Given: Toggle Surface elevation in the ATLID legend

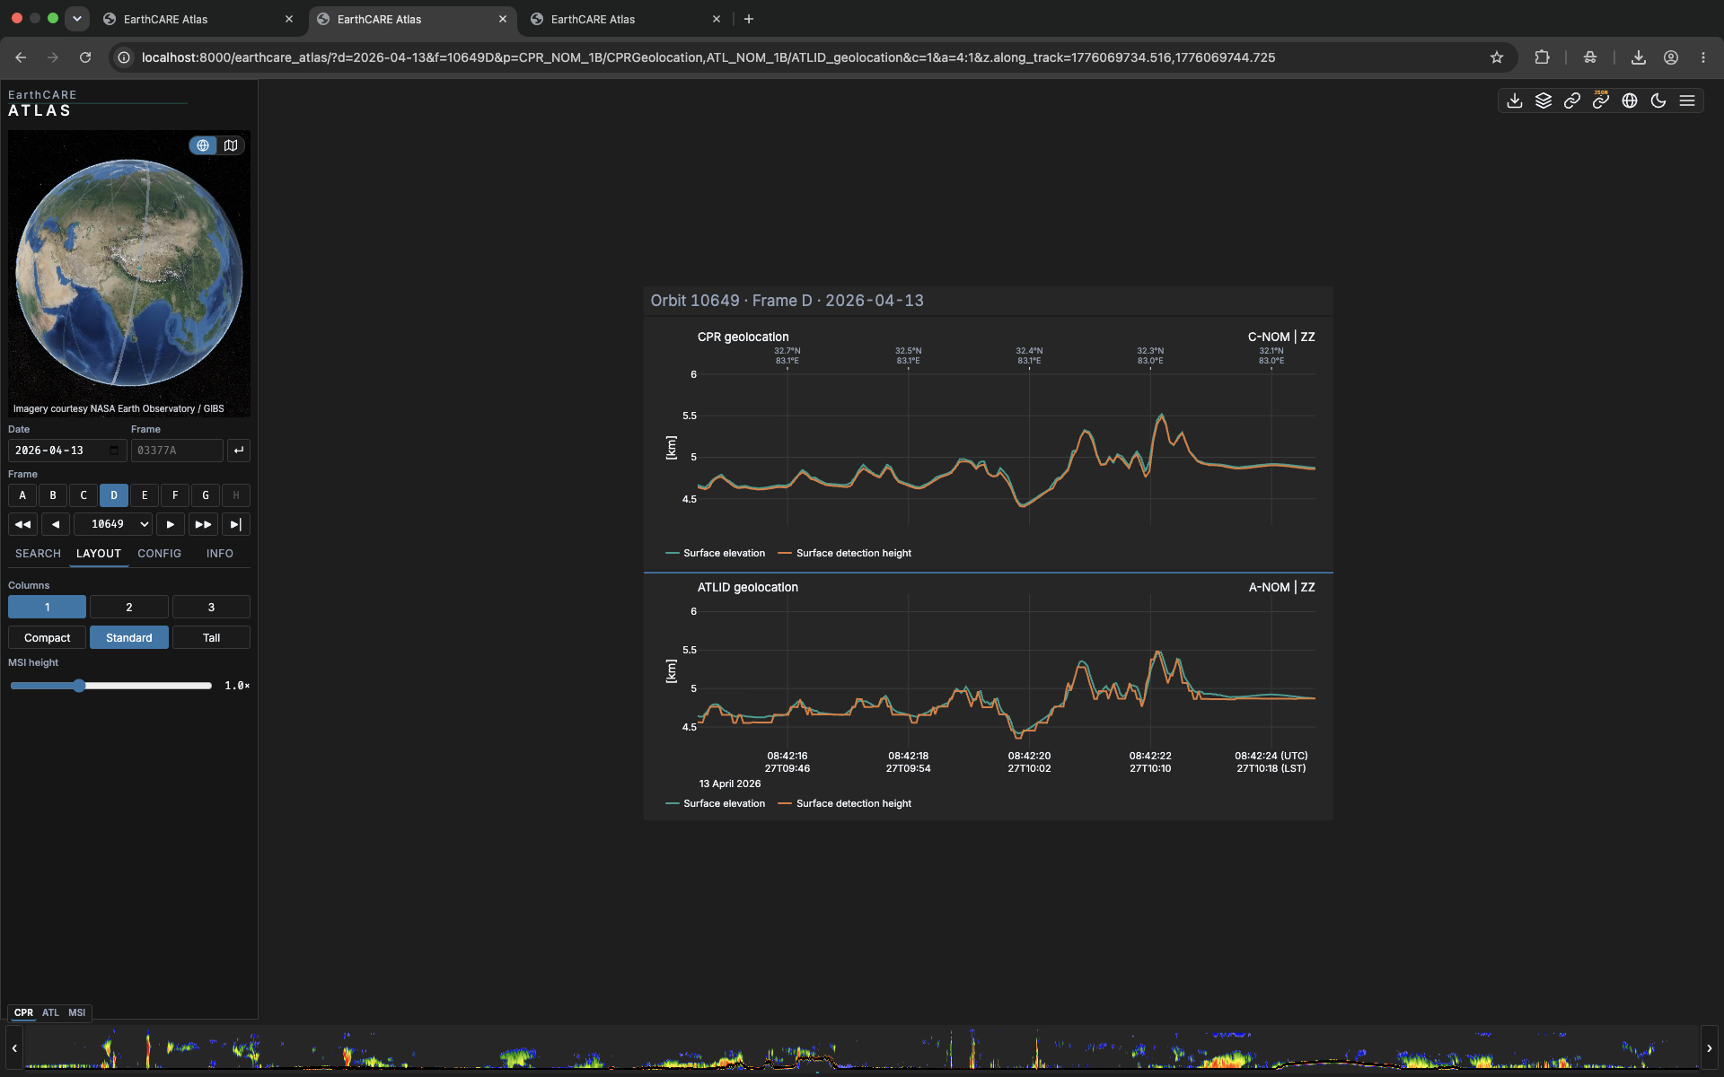Looking at the screenshot, I should click(x=716, y=803).
